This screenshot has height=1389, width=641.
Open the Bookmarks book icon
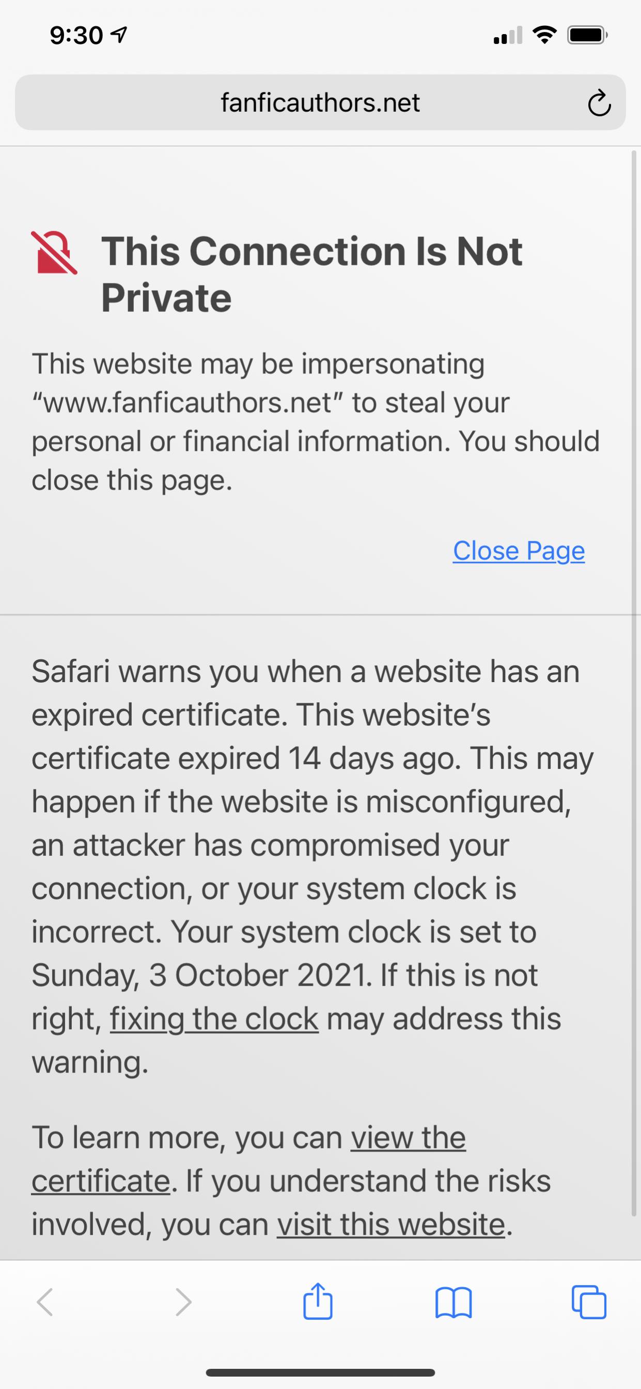[x=454, y=1302]
